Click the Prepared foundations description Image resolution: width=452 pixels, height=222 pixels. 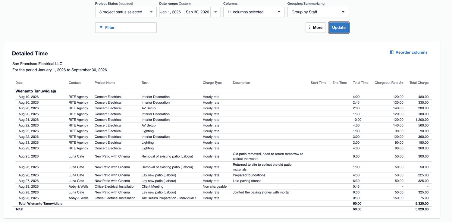coord(249,175)
